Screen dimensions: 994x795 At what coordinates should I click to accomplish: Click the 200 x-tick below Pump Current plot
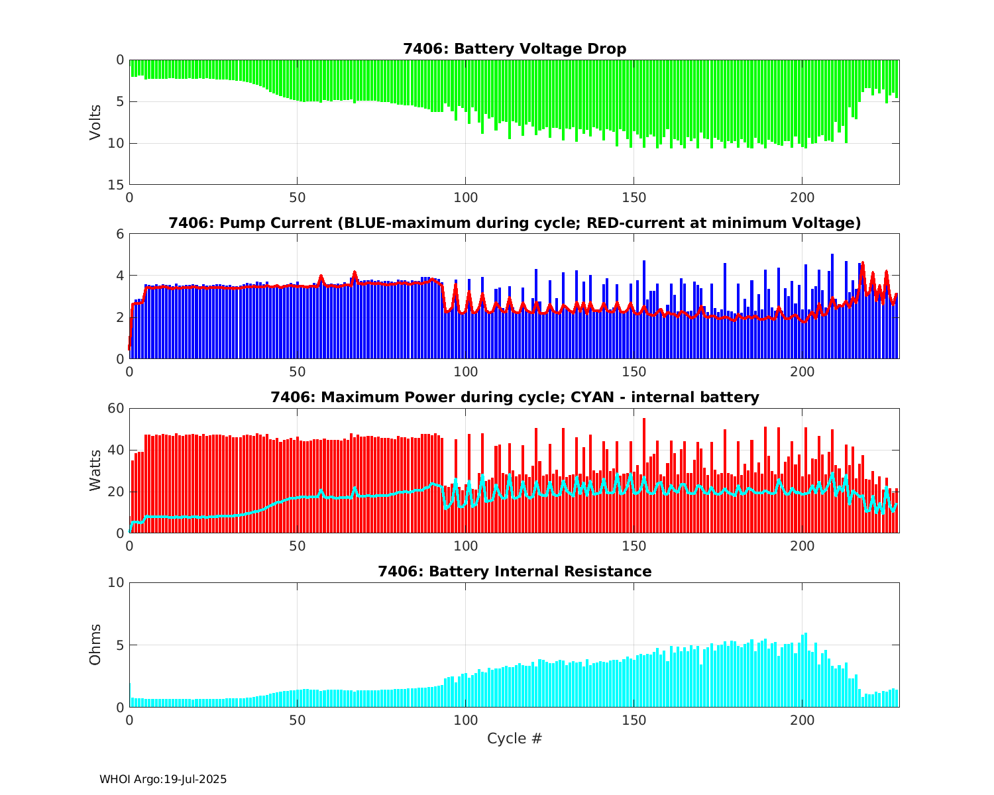[x=802, y=372]
